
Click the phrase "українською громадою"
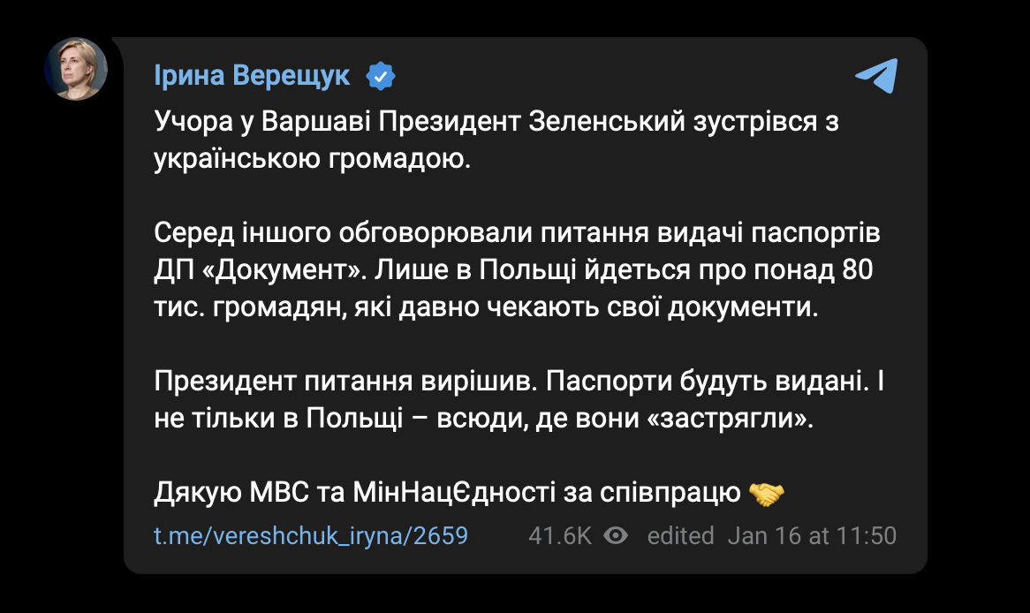(312, 159)
